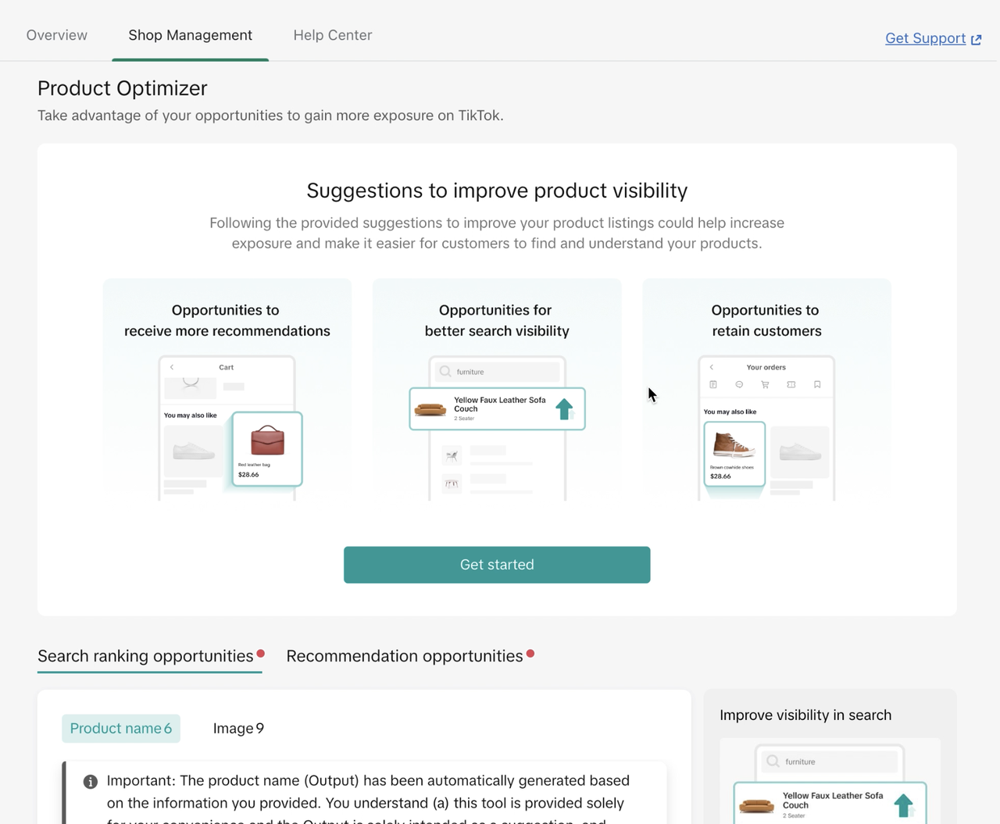The width and height of the screenshot is (1000, 824).
Task: Select the Shop Management tab
Action: point(190,35)
